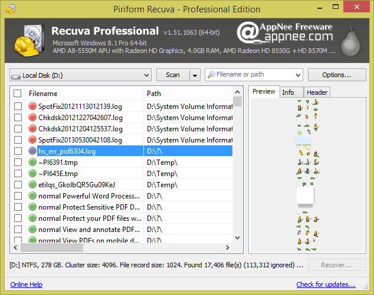Click green dot beside normal Protect your PDF files
Viewport: 374px width, 295px height.
(32, 218)
